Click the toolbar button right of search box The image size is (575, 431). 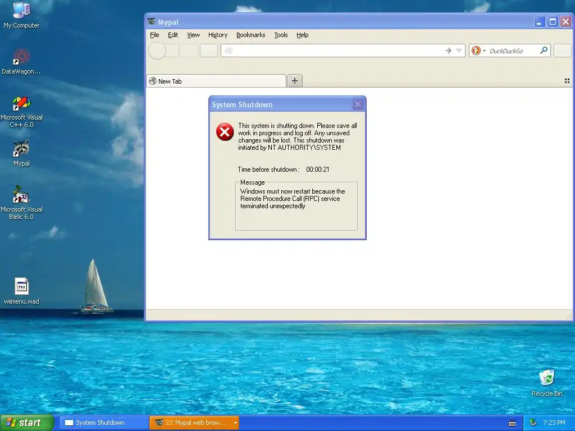562,51
